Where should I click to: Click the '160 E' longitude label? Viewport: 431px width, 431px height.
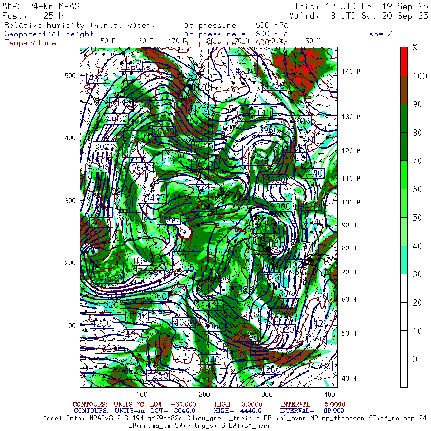pos(144,41)
